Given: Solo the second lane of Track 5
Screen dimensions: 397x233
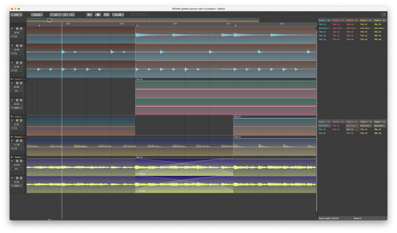Looking at the screenshot, I should [x=21, y=178].
